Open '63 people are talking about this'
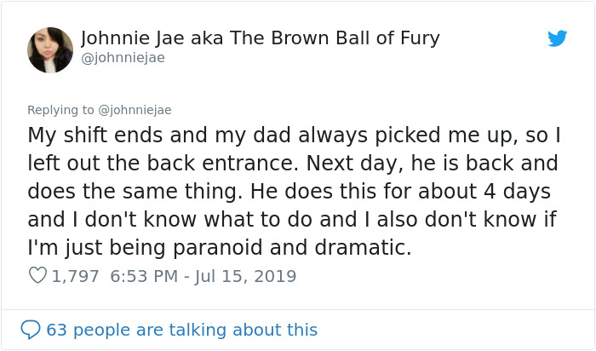Image resolution: width=596 pixels, height=351 pixels. coord(181,330)
